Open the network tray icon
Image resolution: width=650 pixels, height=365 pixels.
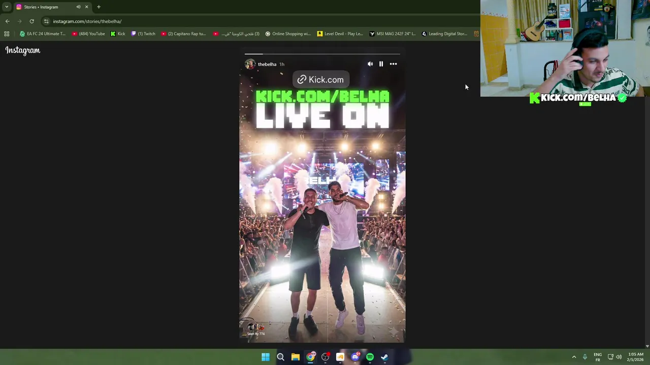610,357
